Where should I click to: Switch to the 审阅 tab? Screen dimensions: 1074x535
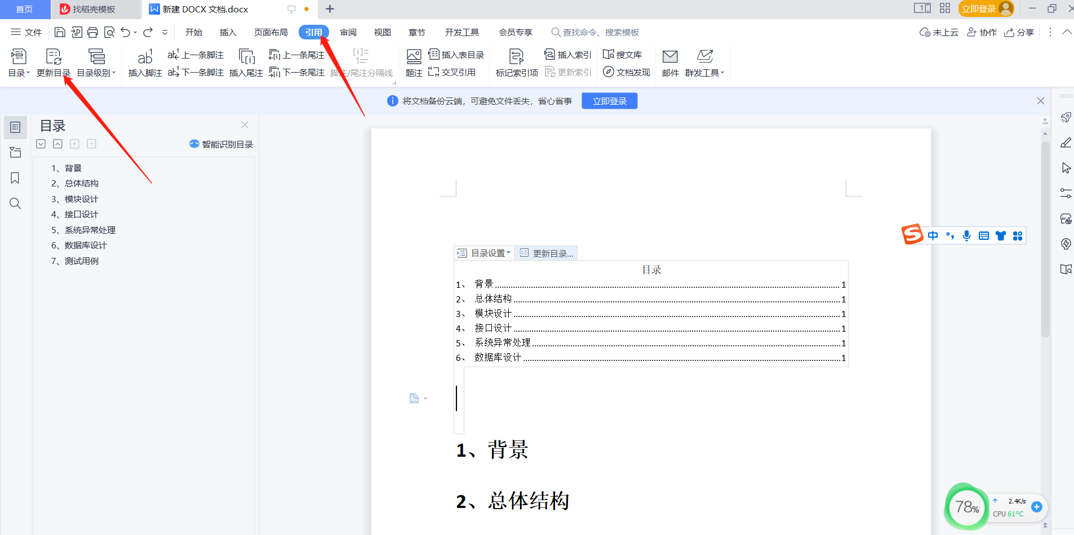[348, 32]
